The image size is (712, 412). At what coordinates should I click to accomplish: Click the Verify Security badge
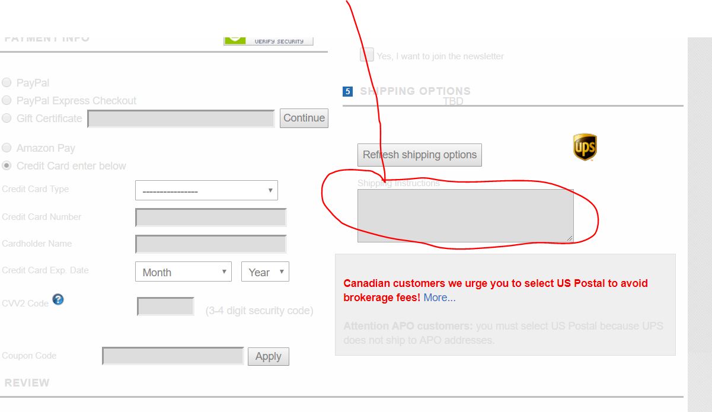click(268, 40)
